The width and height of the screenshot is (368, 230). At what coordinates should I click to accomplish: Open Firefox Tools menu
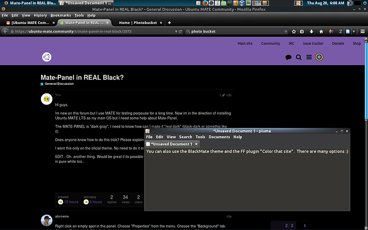point(79,15)
